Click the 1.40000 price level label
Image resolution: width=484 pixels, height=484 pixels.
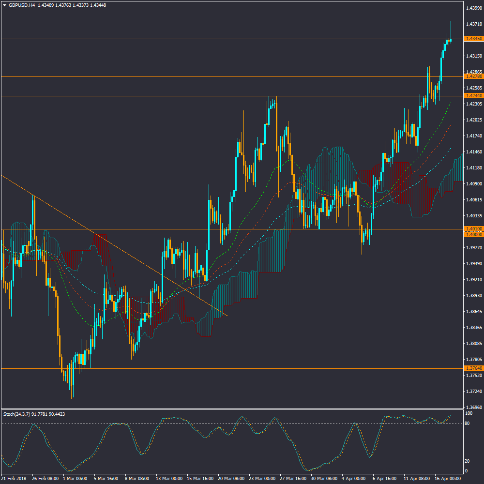coord(473,235)
